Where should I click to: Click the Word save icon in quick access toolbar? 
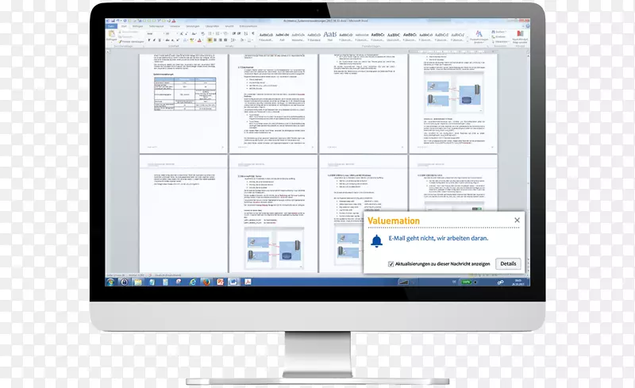(x=113, y=21)
